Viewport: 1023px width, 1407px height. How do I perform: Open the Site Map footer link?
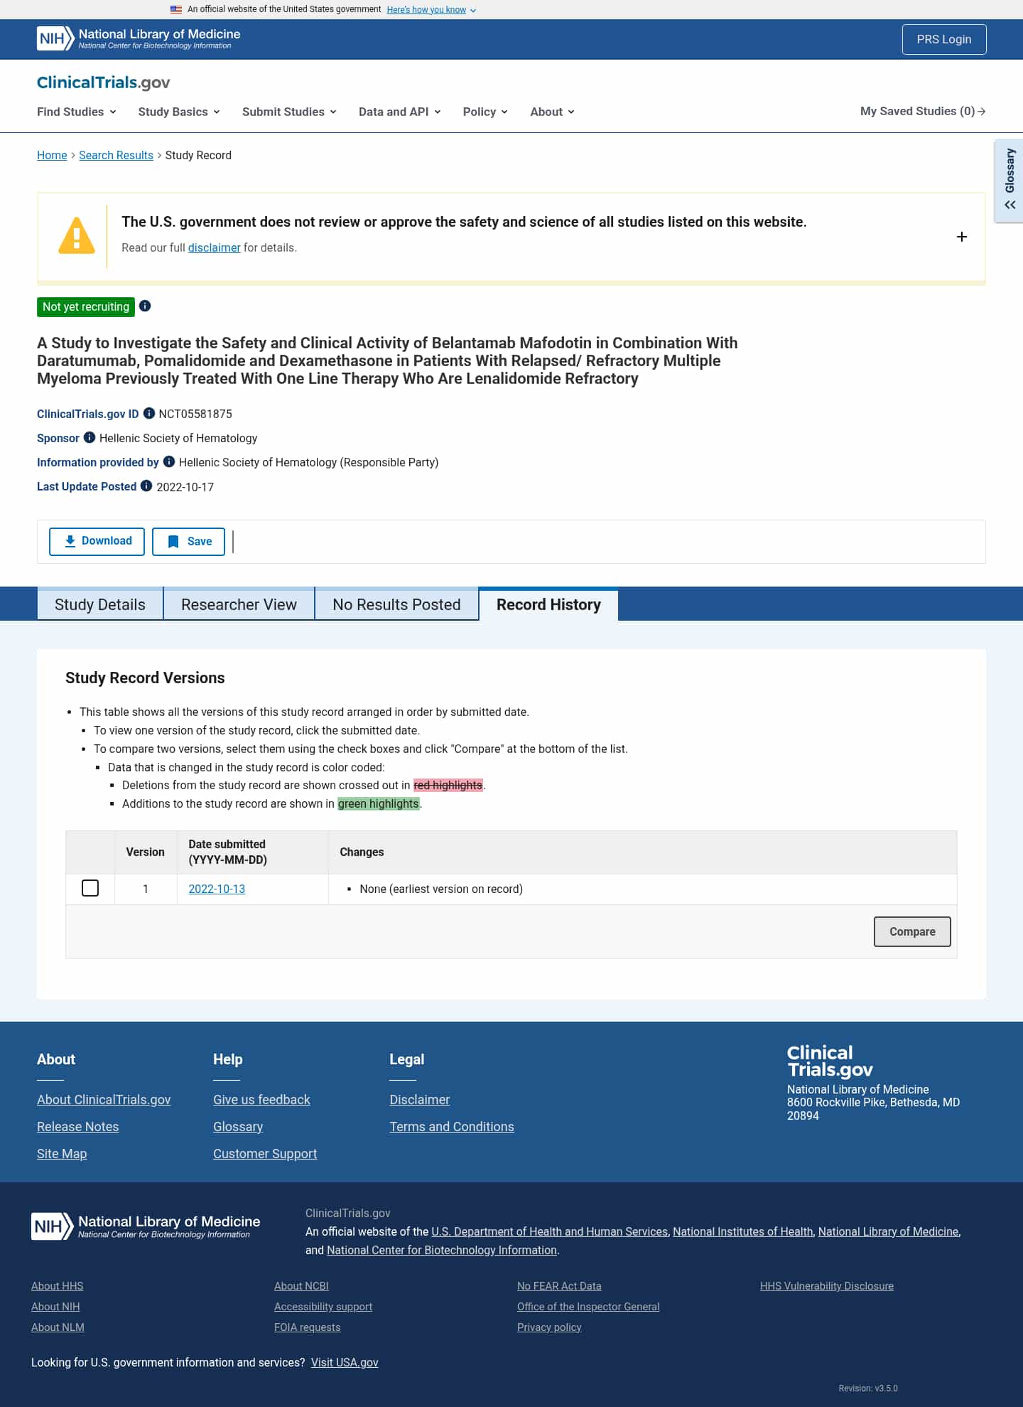click(62, 1153)
